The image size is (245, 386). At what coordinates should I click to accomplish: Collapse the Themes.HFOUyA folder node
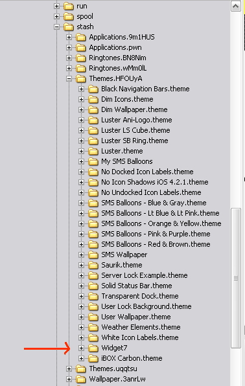69,78
